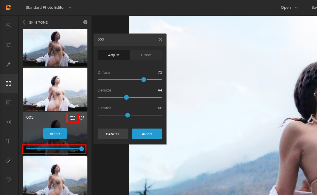Switch to the Erase tab
The height and width of the screenshot is (195, 317).
click(146, 55)
